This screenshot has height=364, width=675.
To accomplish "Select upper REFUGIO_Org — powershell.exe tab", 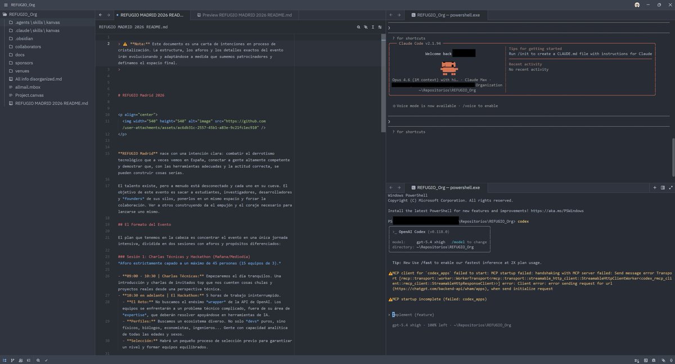I will click(x=446, y=15).
